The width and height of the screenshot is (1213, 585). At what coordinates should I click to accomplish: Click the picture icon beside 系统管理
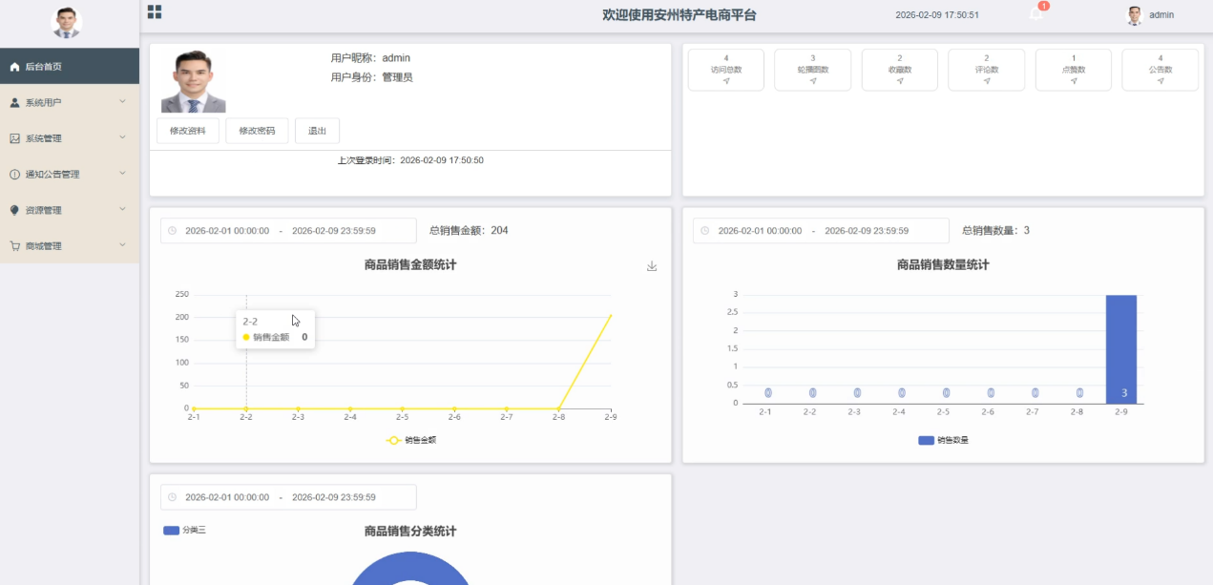[15, 138]
